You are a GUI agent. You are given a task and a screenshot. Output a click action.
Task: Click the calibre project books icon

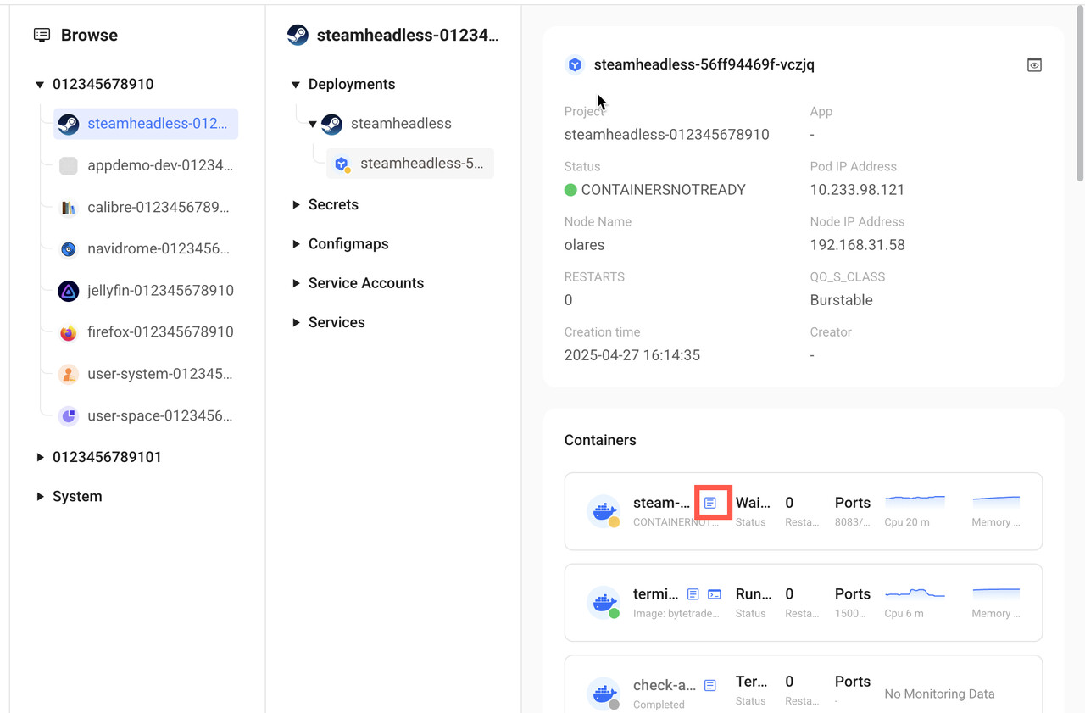point(69,207)
